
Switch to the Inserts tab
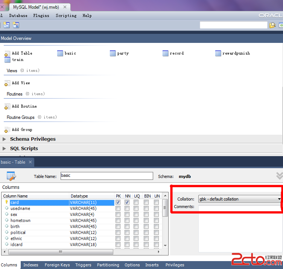[x=152, y=265]
